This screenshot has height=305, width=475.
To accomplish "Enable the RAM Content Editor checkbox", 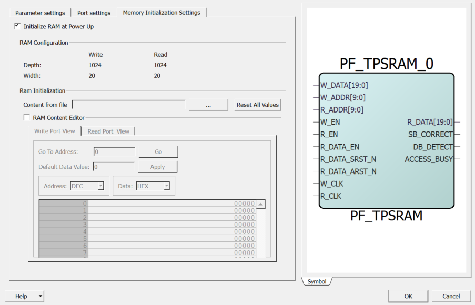I will (27, 118).
